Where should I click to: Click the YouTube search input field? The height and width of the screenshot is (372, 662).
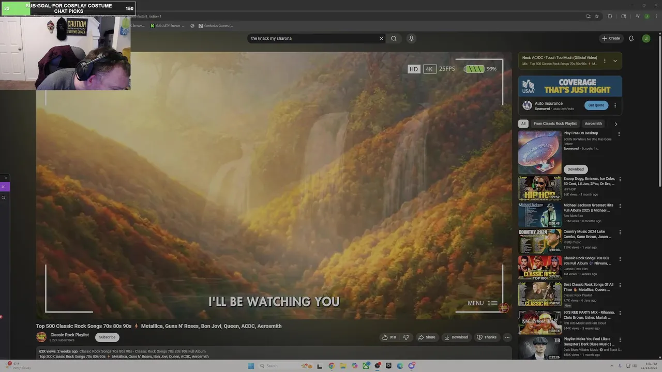coord(313,38)
